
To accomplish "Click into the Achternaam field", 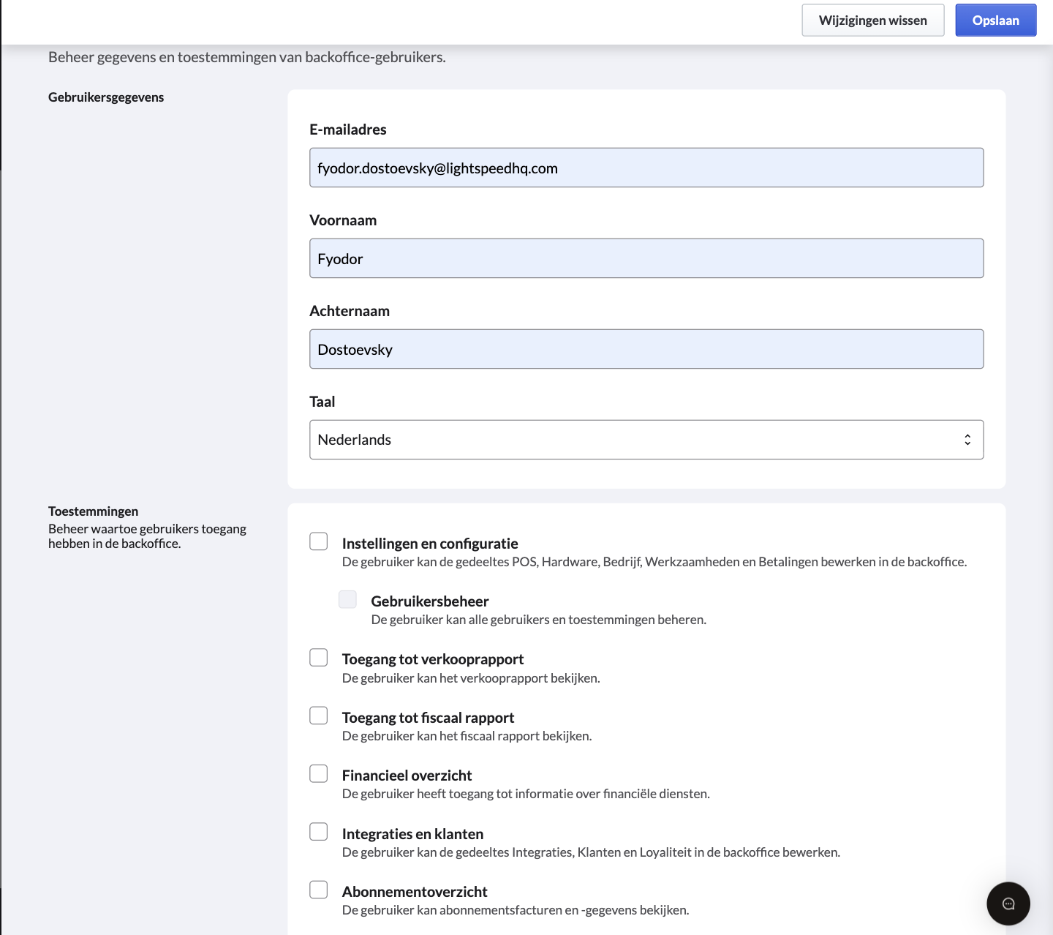I will tap(646, 349).
